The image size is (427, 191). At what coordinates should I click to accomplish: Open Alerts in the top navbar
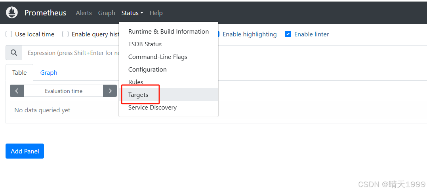[x=84, y=13]
